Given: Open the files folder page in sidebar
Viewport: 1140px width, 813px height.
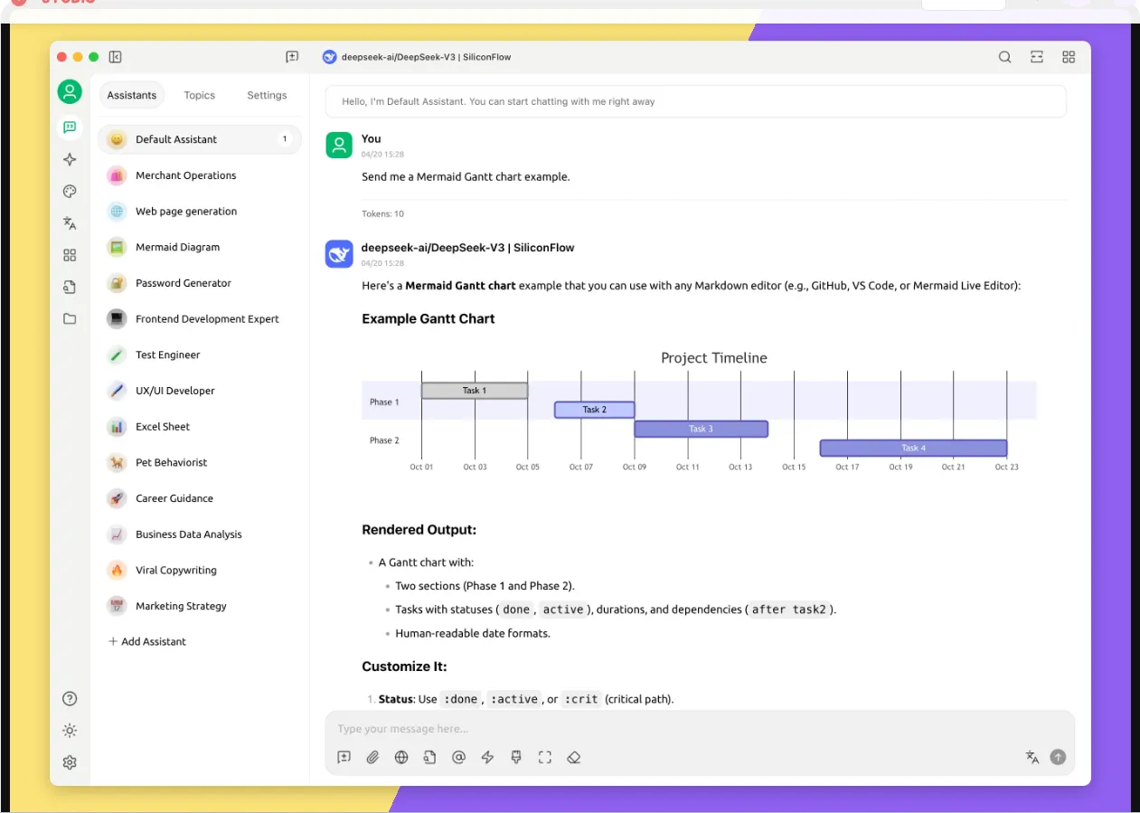Looking at the screenshot, I should tap(70, 318).
